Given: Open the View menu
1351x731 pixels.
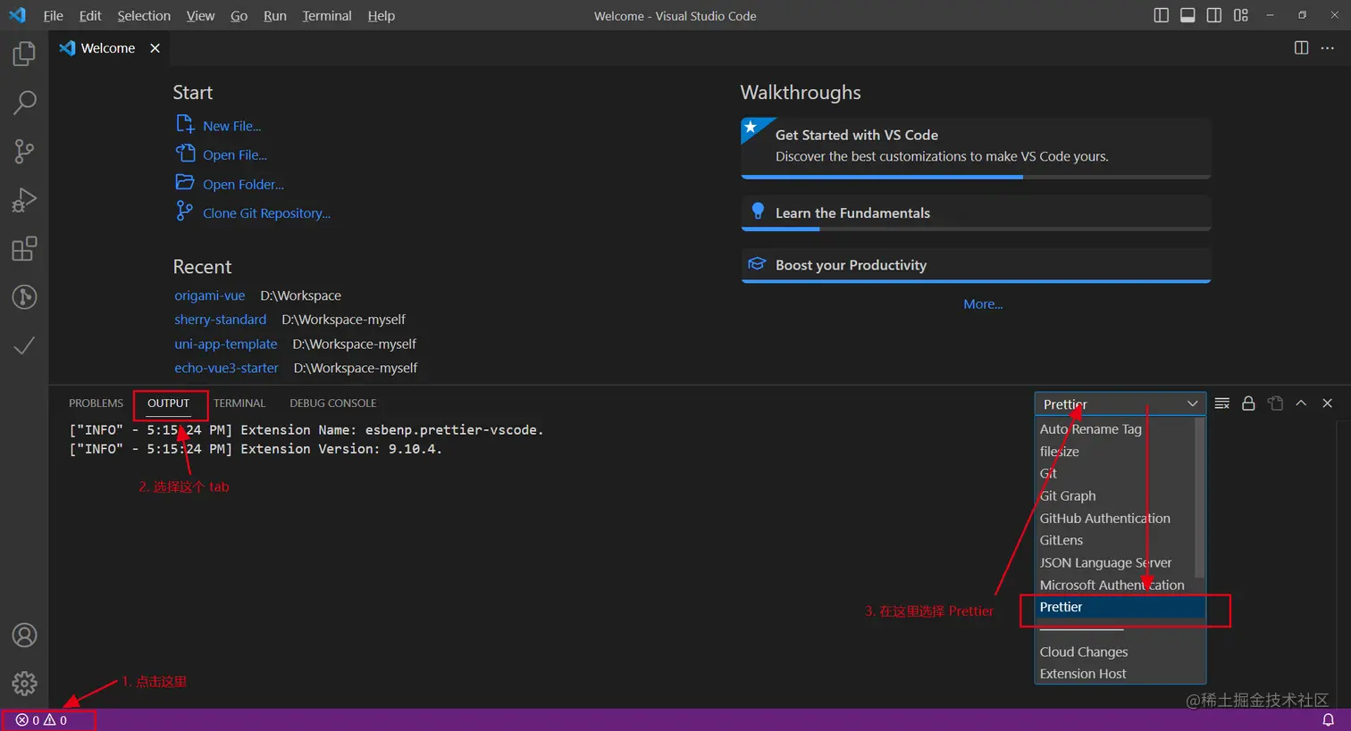Looking at the screenshot, I should click(x=200, y=15).
